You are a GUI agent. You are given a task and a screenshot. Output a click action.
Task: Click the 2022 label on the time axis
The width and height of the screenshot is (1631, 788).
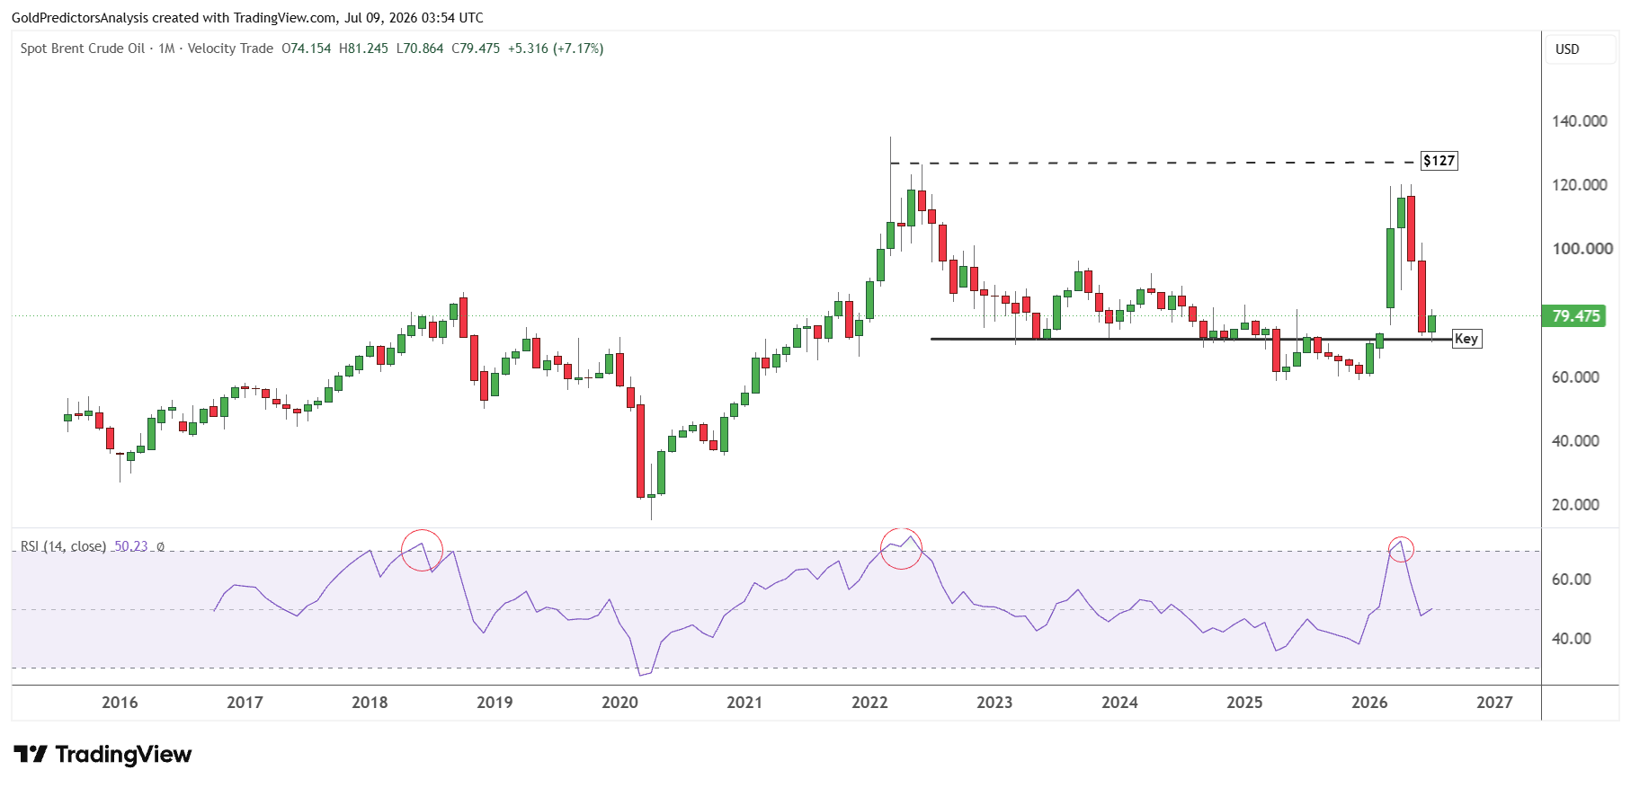869,703
